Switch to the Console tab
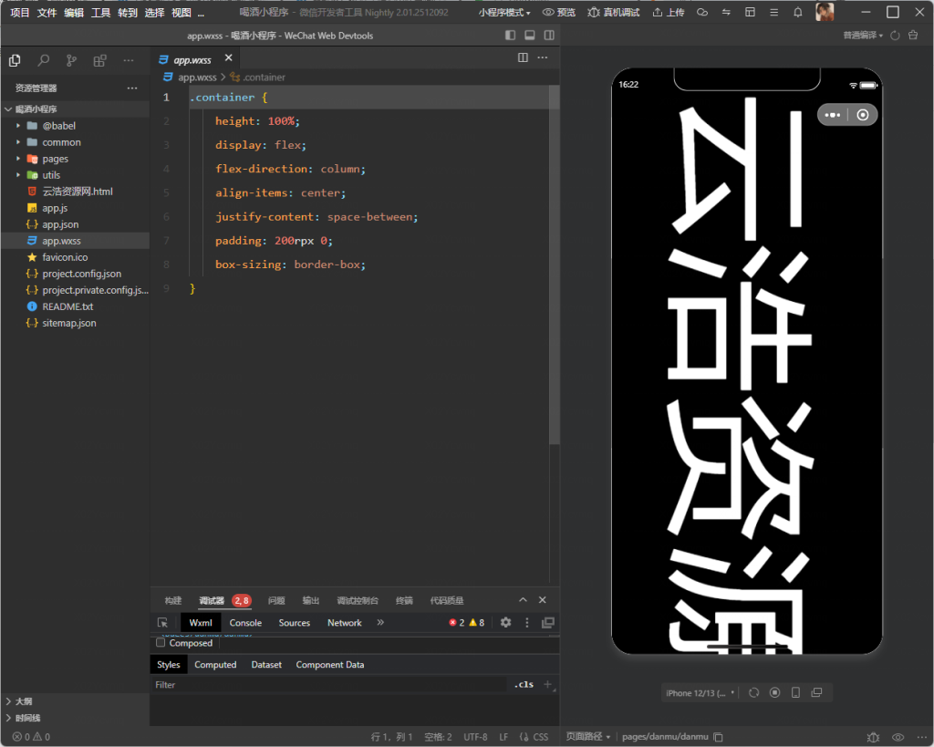This screenshot has width=934, height=747. 245,623
